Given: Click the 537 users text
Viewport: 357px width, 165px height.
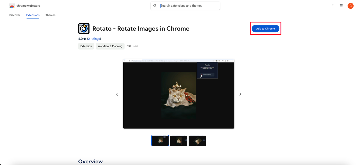Looking at the screenshot, I should (x=132, y=46).
